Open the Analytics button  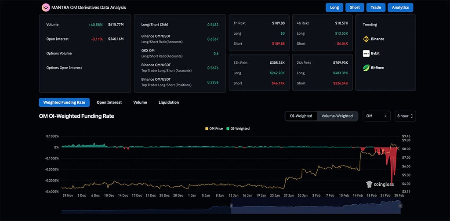coord(400,7)
